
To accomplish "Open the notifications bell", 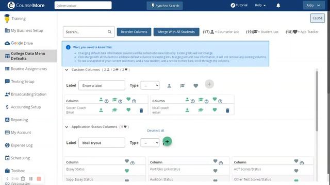I will point(278,6).
